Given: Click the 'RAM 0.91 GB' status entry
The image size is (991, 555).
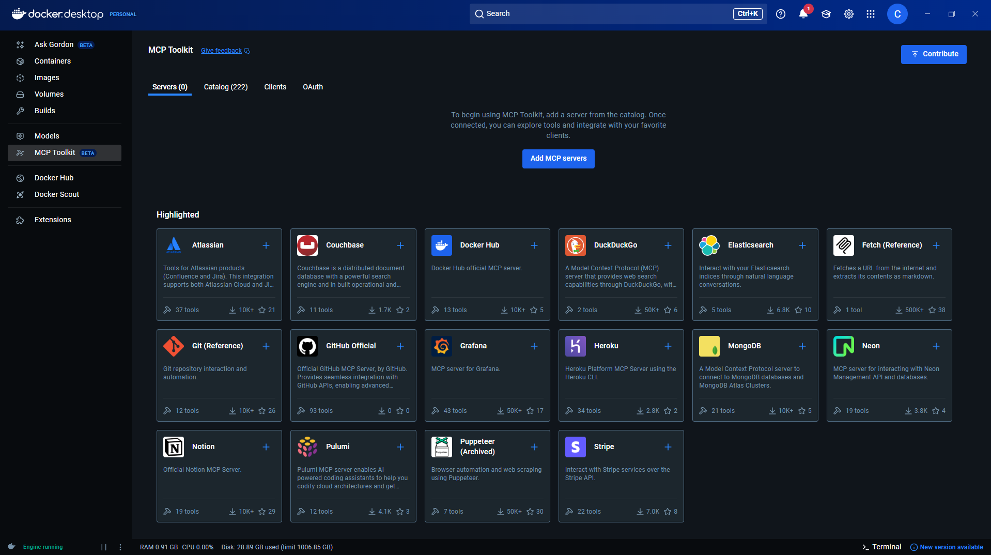Looking at the screenshot, I should click(159, 547).
